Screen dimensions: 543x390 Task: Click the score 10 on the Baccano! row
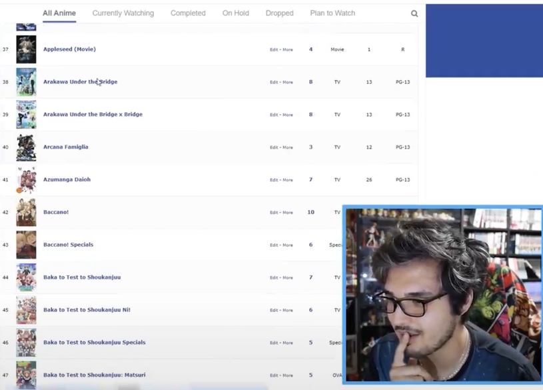[310, 212]
